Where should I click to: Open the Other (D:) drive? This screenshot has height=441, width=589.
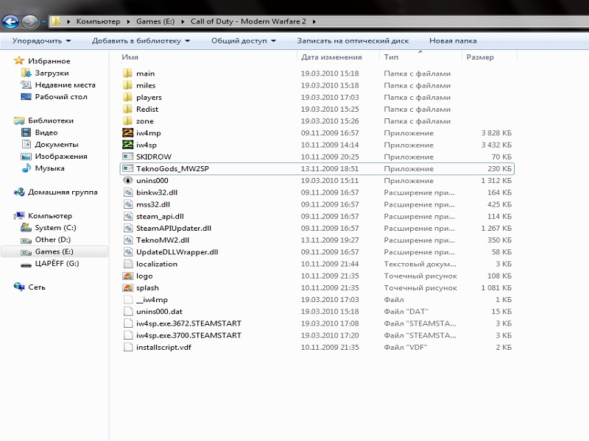pyautogui.click(x=52, y=240)
